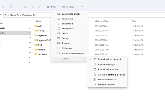Expand the Mostra submenu

[x=69, y=59]
